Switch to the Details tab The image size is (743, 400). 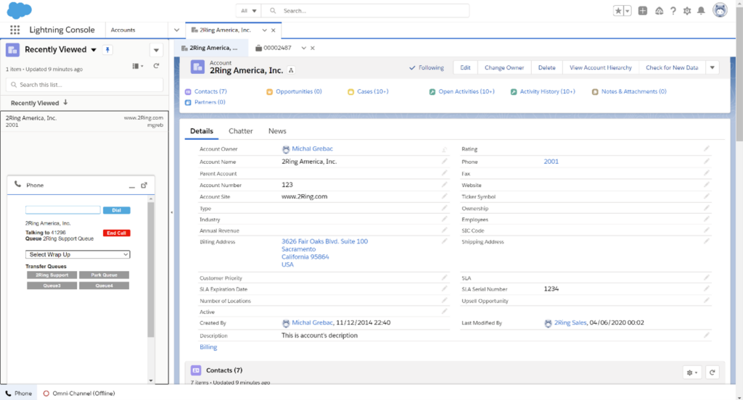point(202,131)
